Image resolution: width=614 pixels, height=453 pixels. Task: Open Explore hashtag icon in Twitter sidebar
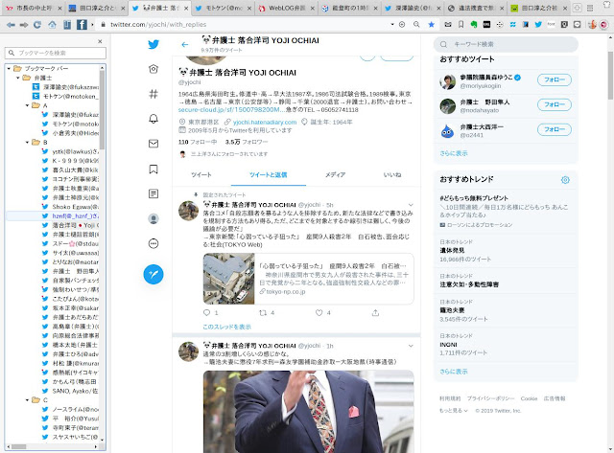[x=153, y=94]
